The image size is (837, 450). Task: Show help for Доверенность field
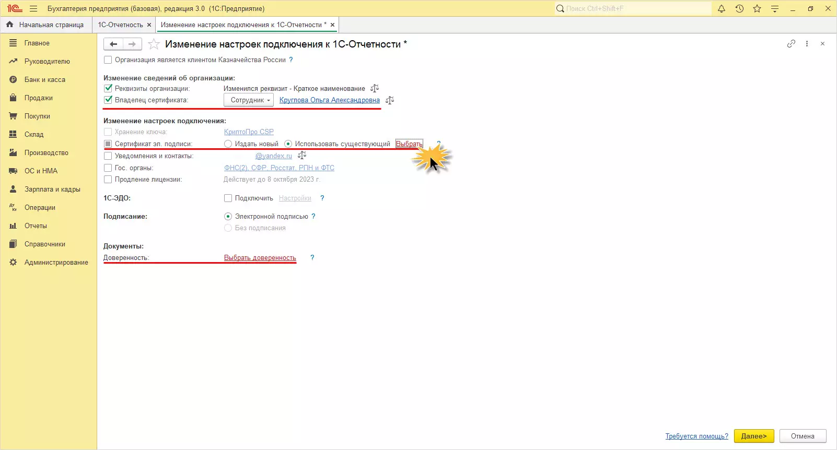pyautogui.click(x=312, y=257)
